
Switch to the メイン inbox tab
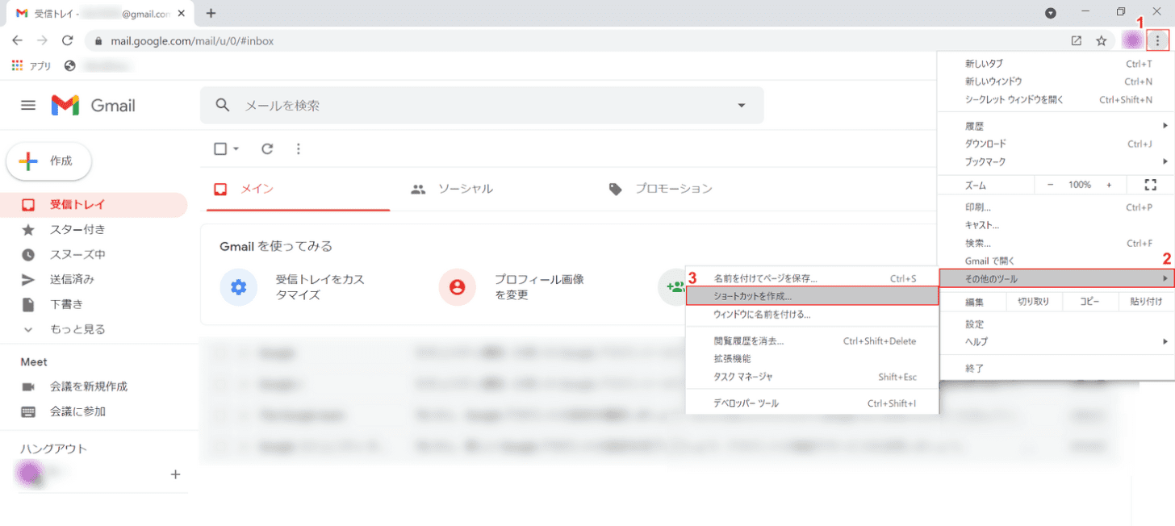pyautogui.click(x=298, y=189)
